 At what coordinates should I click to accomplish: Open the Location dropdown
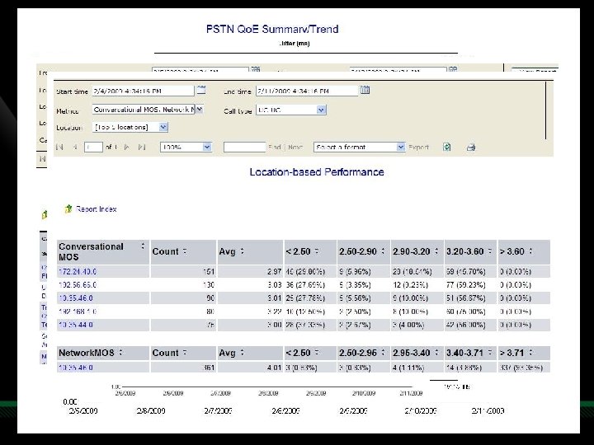(x=163, y=127)
